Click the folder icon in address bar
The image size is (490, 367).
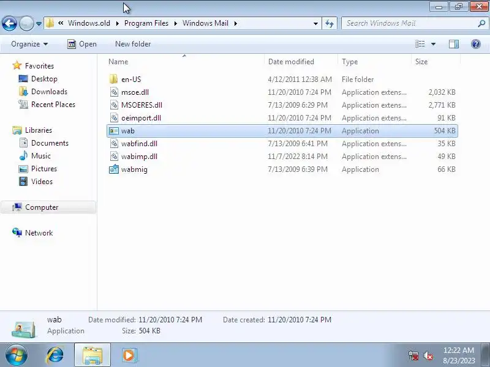(50, 23)
